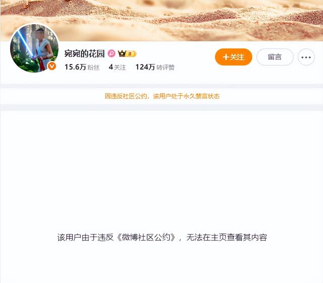Click the 留言 message button
Viewport: 323px width, 283px height.
[275, 57]
